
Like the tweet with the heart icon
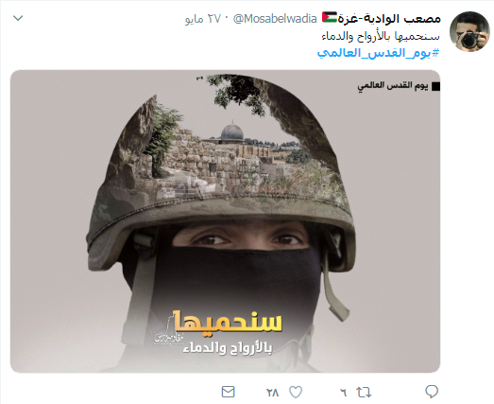click(x=296, y=393)
